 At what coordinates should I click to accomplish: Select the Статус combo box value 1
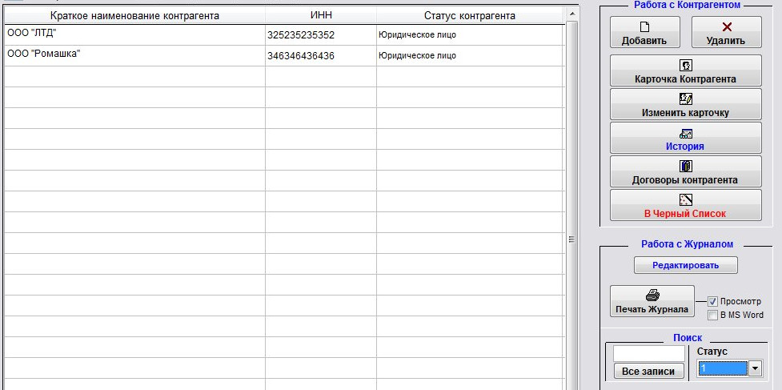[x=723, y=369]
